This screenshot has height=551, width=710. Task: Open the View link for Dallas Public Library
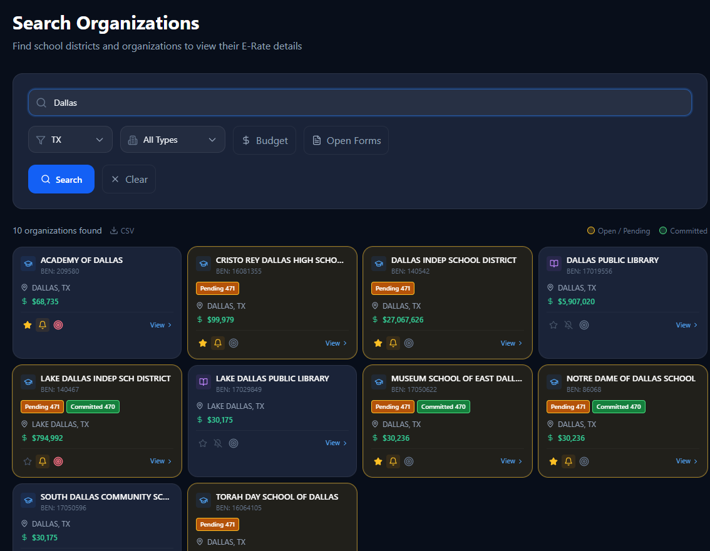pos(686,325)
